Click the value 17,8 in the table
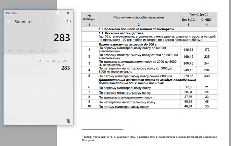 click(x=188, y=87)
